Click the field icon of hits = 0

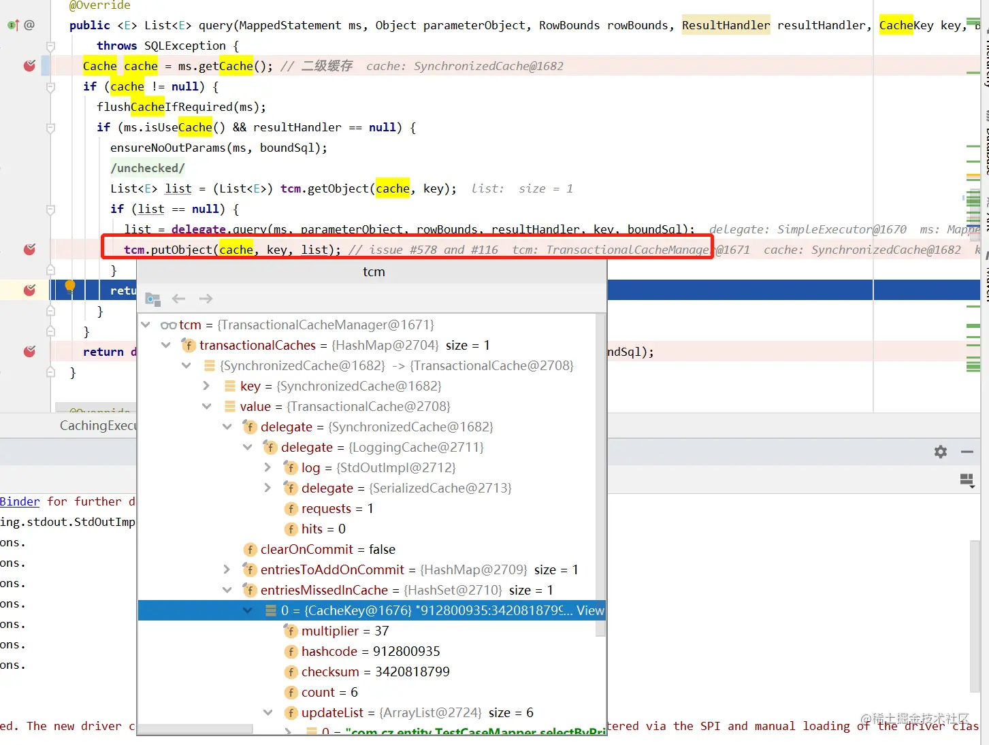point(291,529)
